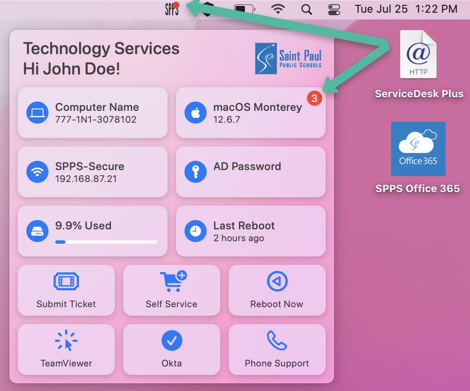This screenshot has height=391, width=470.
Task: Click the Phone Support handset icon
Action: [277, 340]
